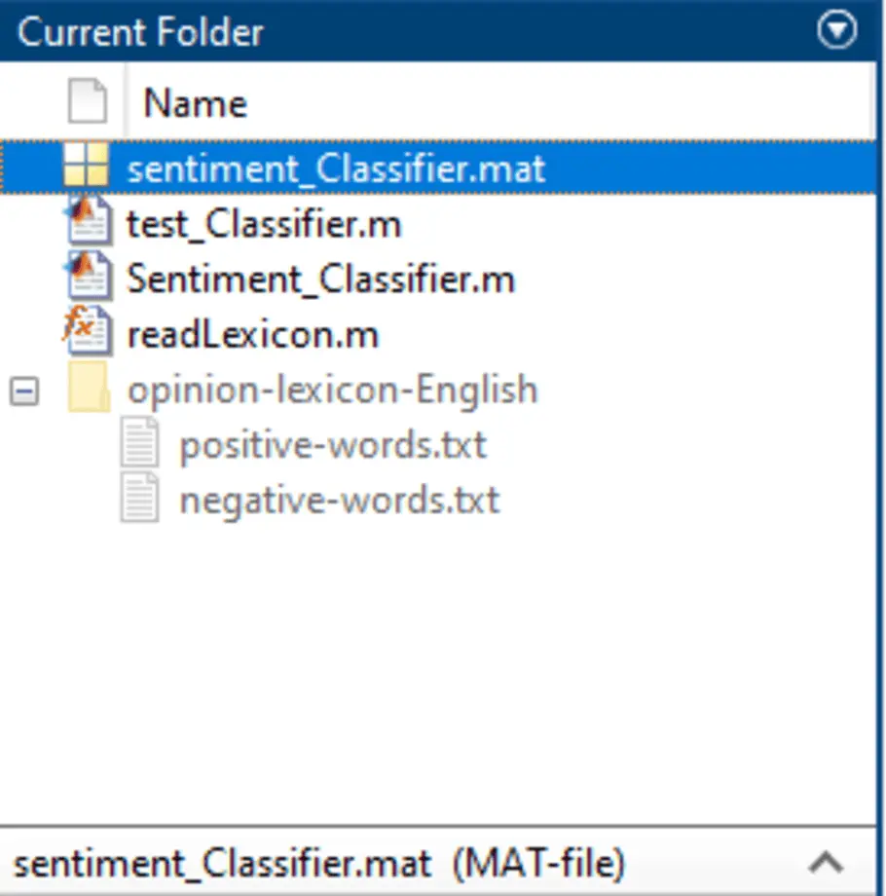Screen dimensions: 886x896
Task: Select readLexicon.m in the file list
Action: 255,333
